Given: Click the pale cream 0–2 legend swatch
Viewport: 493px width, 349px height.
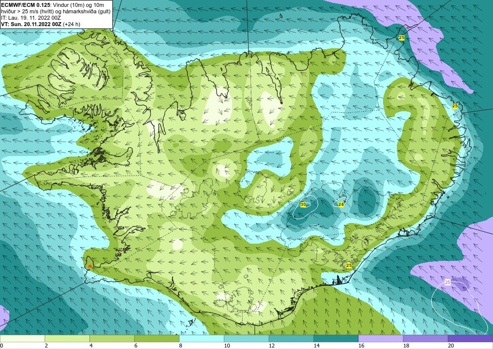Looking at the screenshot, I should tap(22, 338).
